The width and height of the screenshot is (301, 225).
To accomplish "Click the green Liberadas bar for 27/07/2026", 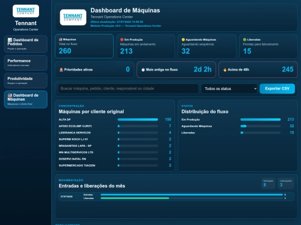I will [x=135, y=198].
